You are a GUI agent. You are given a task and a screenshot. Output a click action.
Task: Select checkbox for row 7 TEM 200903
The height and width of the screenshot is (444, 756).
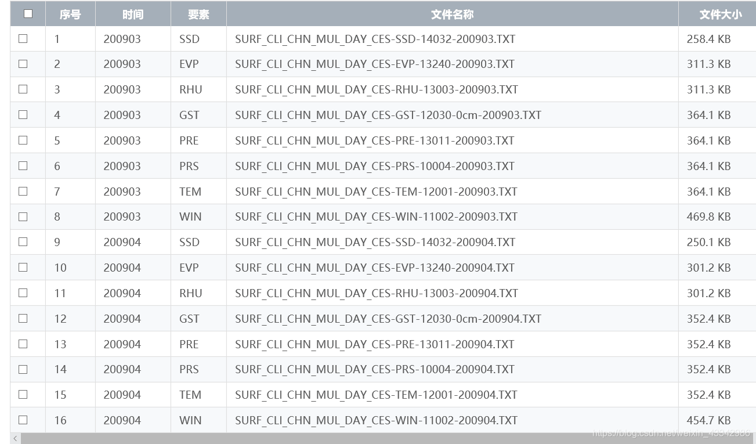23,191
